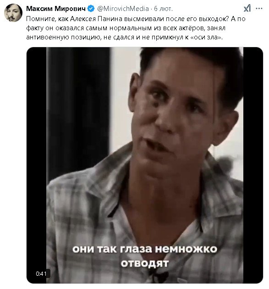Open the @MirovichMedia handle link
This screenshot has width=269, height=289.
123,9
